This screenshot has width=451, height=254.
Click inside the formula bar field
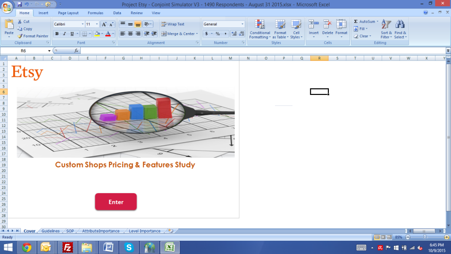259,51
